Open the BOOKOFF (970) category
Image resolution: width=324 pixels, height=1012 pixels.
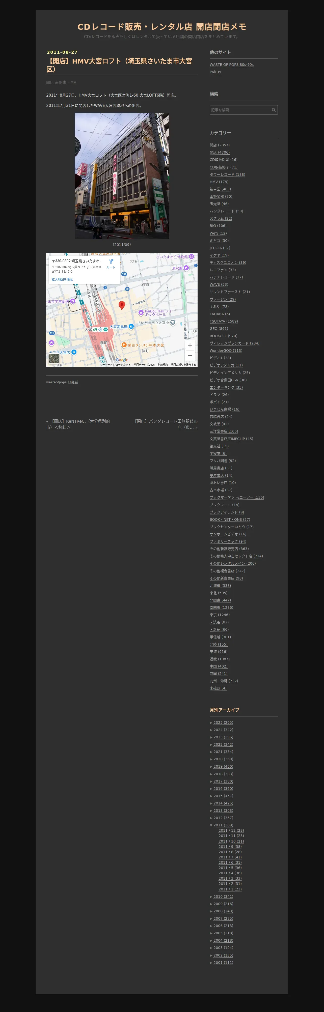(x=223, y=336)
